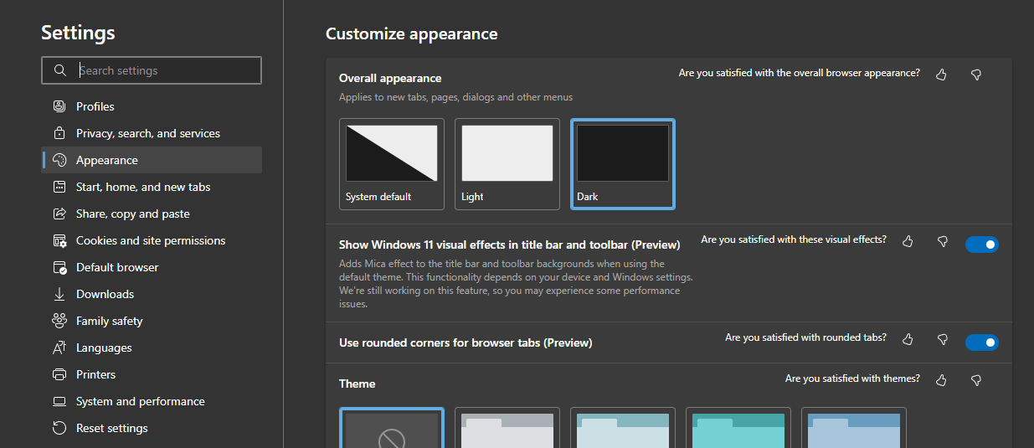1034x448 pixels.
Task: Open Reset settings page
Action: point(152,428)
